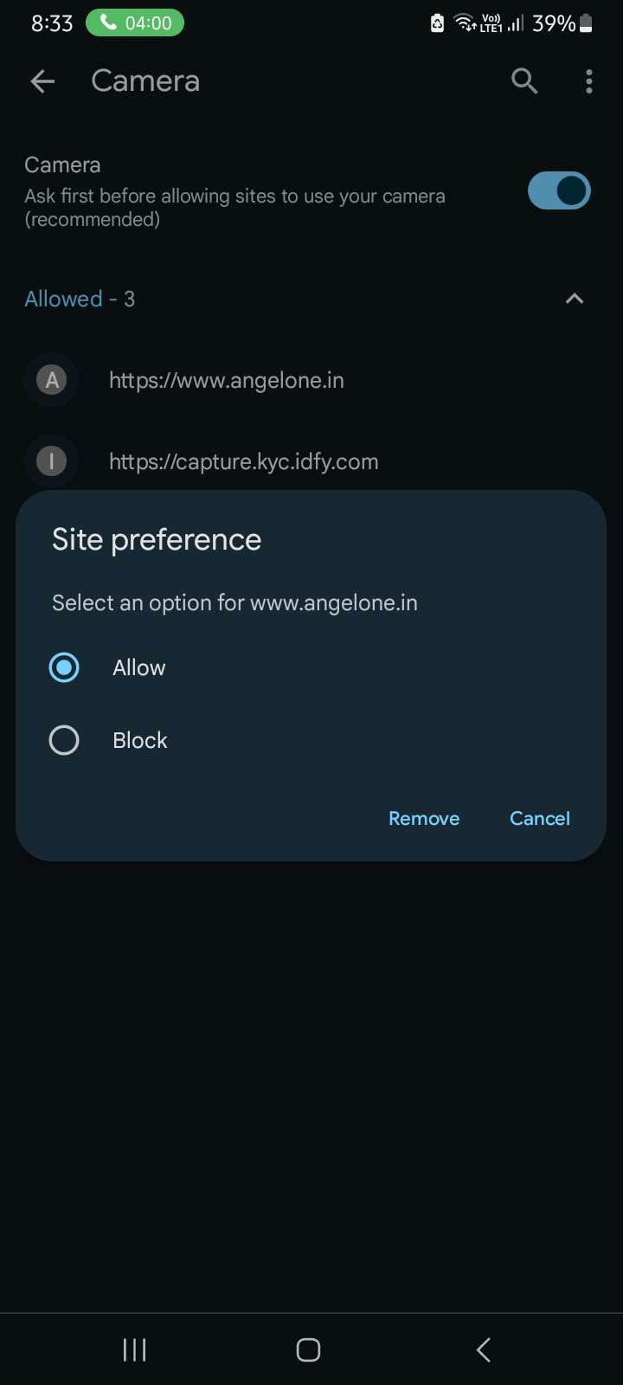Tap the angelone.in site letter icon
623x1385 pixels.
pos(52,380)
